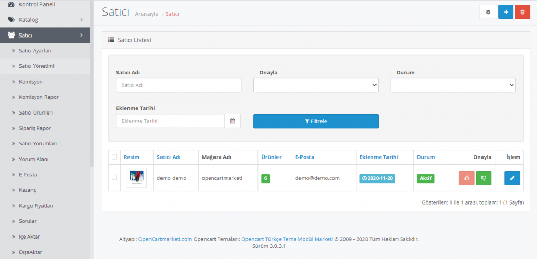The height and width of the screenshot is (260, 537).
Task: Open the calendar date picker icon
Action: click(x=232, y=121)
